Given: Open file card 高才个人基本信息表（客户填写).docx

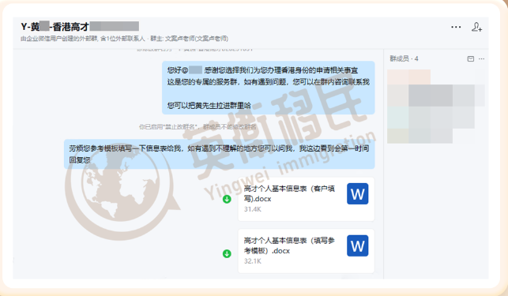Looking at the screenshot, I should pyautogui.click(x=307, y=199).
